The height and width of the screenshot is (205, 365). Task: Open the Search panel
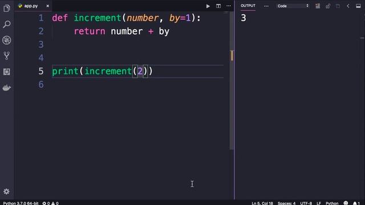6,24
